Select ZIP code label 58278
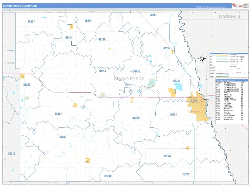 pos(167,156)
